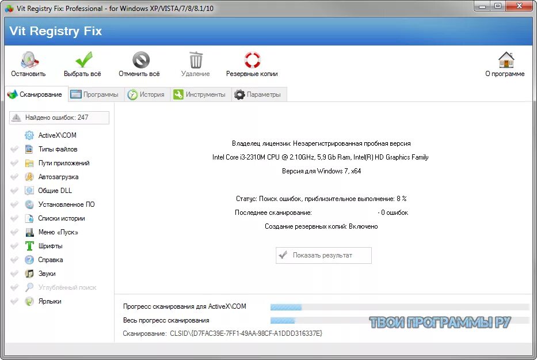Screen dimensions: 537x360
Task: Click the application icon in title bar
Action: (9, 8)
